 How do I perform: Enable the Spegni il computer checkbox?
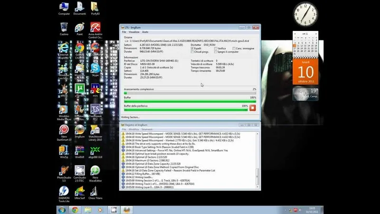[214, 52]
